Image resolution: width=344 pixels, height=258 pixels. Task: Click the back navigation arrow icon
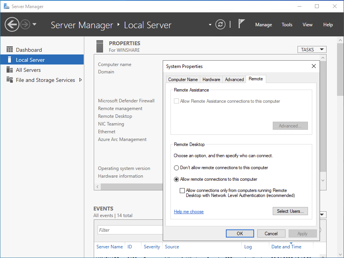[12, 25]
